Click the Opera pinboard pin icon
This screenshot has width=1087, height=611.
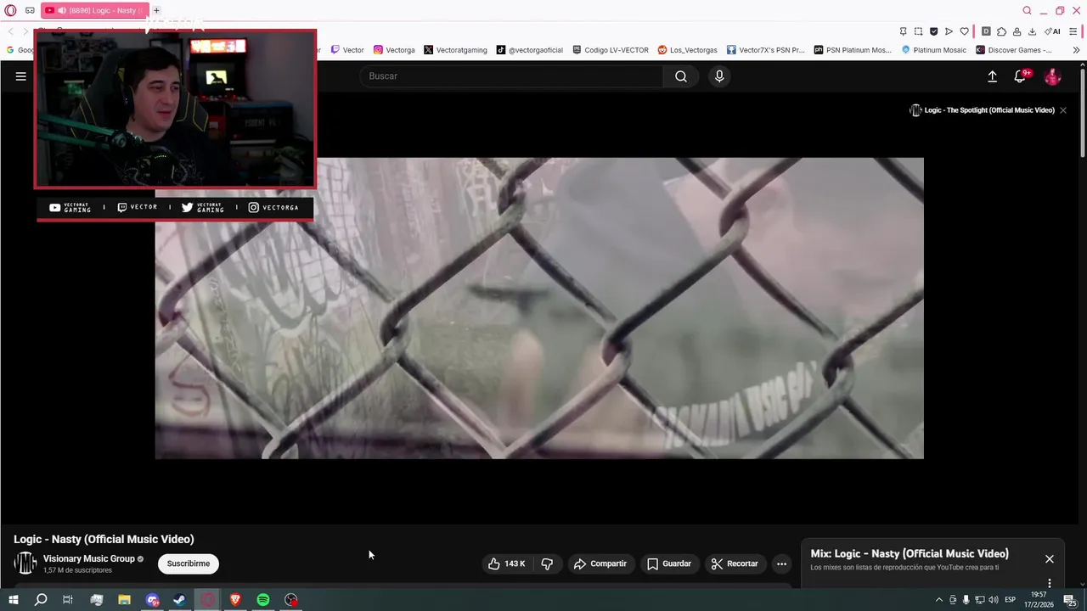click(x=903, y=31)
